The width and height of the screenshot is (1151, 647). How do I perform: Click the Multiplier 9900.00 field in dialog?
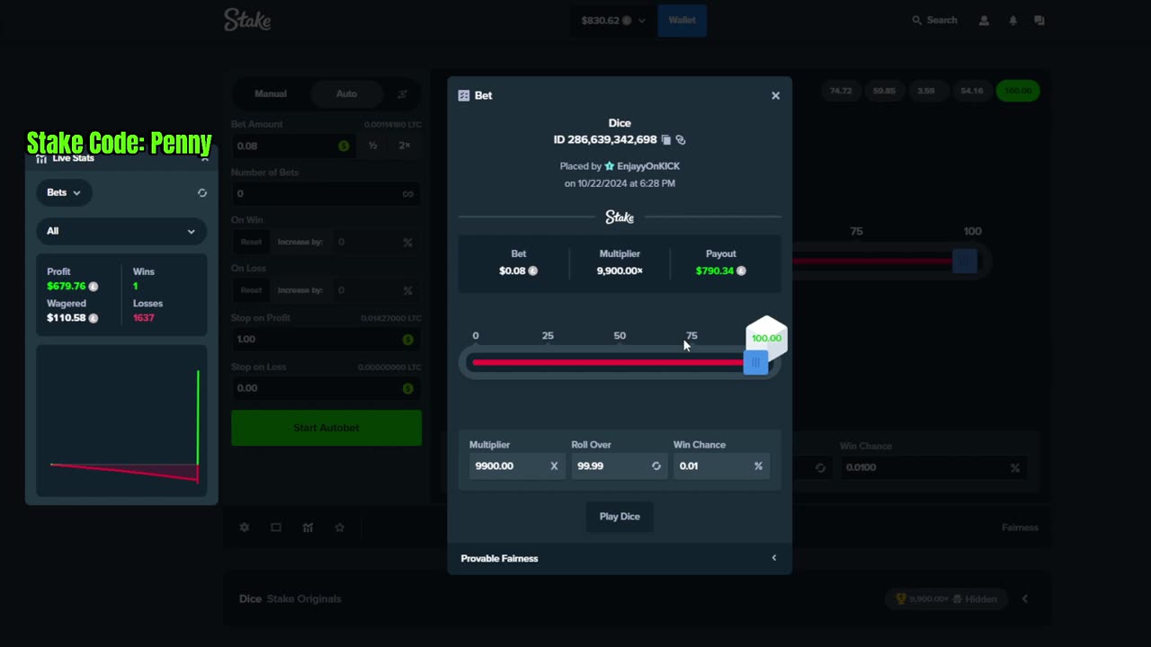coord(517,465)
